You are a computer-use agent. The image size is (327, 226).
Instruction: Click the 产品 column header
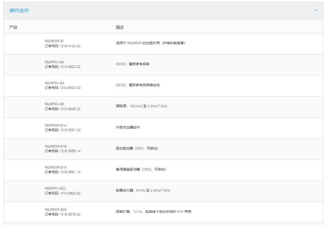(13, 27)
